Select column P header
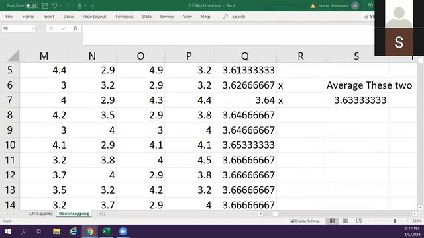The image size is (424, 238). tap(189, 56)
